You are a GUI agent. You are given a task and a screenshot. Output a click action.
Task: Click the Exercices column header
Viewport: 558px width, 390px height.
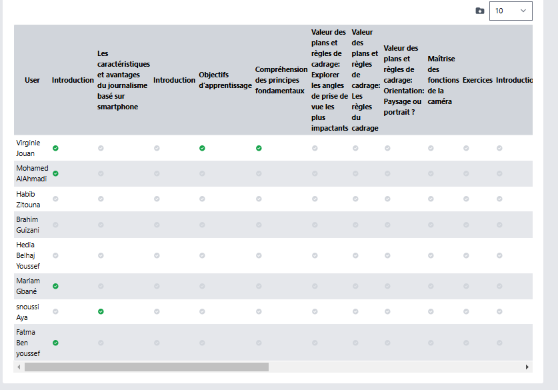tap(477, 80)
